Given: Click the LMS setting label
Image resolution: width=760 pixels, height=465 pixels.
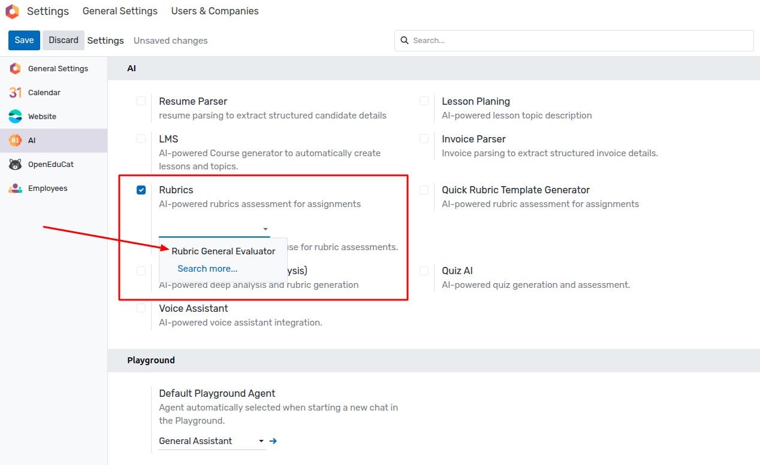Looking at the screenshot, I should pyautogui.click(x=168, y=139).
